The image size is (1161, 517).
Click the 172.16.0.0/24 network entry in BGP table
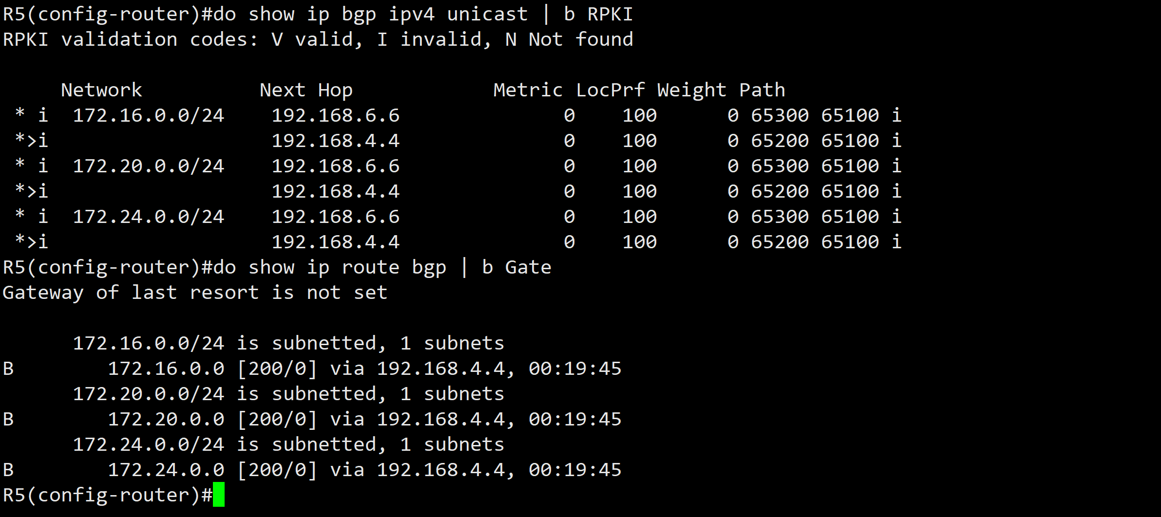pos(149,116)
